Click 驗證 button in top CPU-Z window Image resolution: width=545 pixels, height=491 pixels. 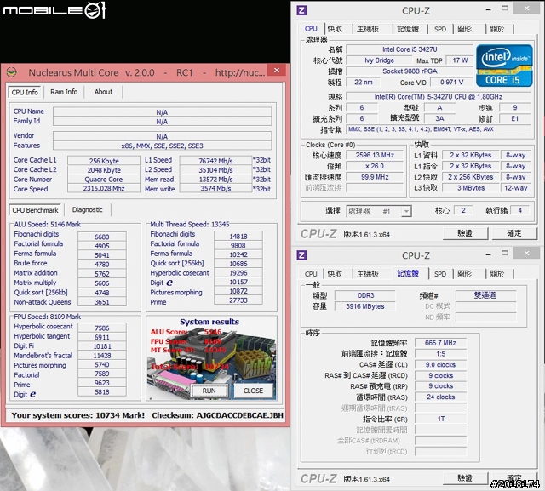pos(465,233)
